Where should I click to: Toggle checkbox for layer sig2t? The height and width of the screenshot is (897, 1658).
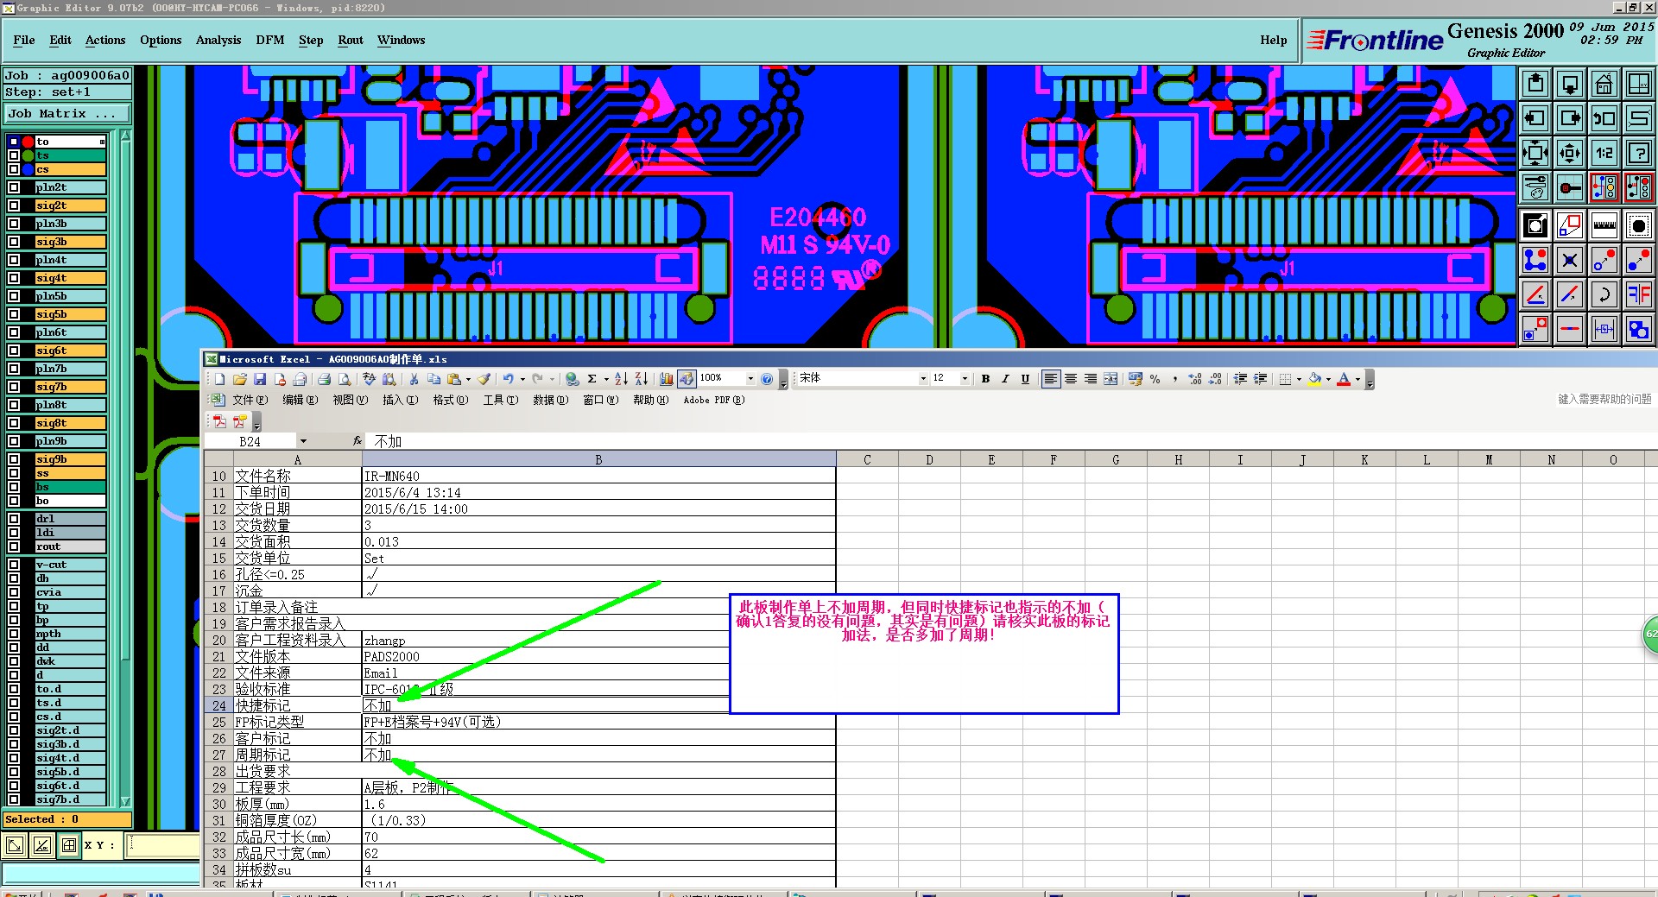click(14, 205)
